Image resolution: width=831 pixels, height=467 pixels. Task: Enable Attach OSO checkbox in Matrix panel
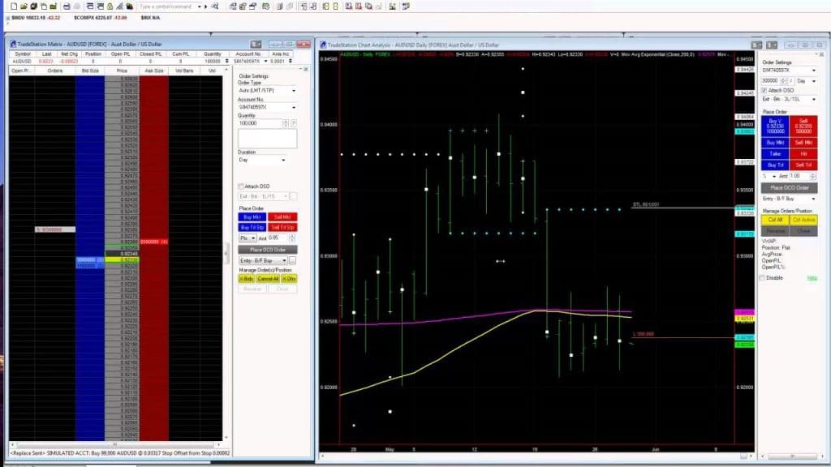click(241, 186)
